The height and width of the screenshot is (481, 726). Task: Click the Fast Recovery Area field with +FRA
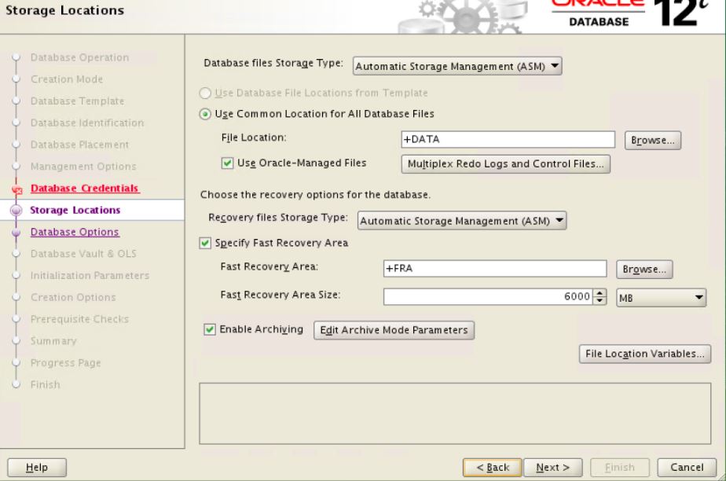[495, 269]
